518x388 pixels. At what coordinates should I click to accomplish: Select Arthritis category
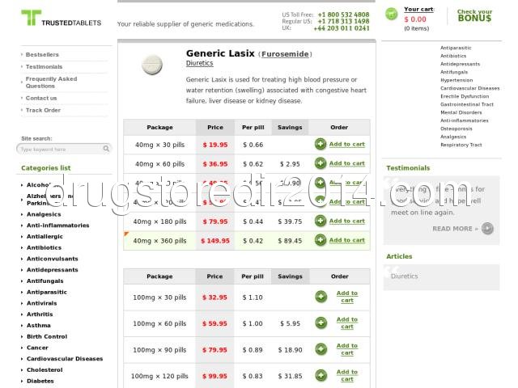40,314
